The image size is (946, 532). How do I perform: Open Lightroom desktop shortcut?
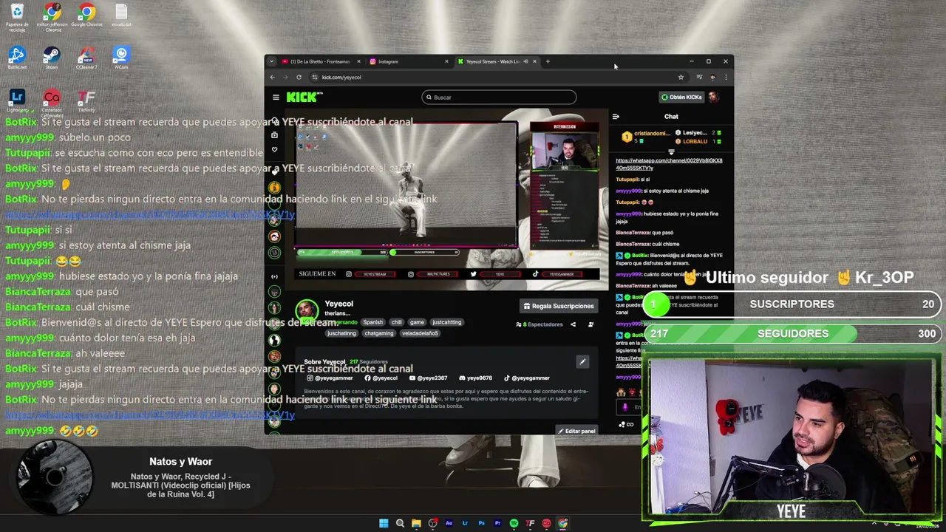point(17,100)
